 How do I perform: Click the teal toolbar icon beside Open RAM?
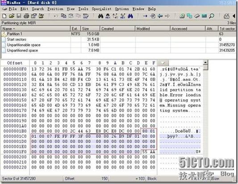[204, 16]
